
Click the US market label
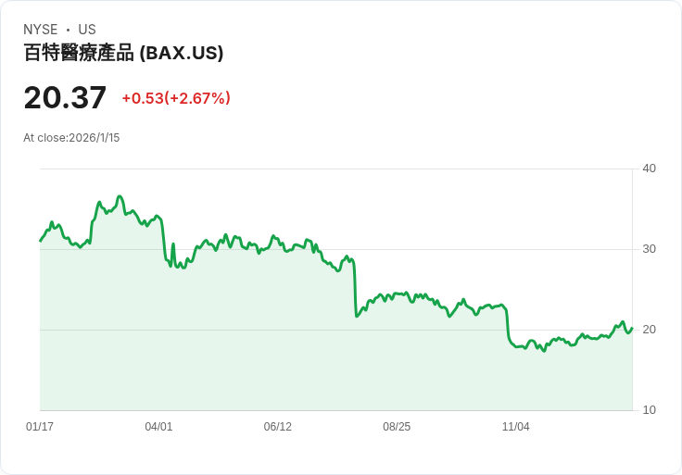click(x=87, y=30)
